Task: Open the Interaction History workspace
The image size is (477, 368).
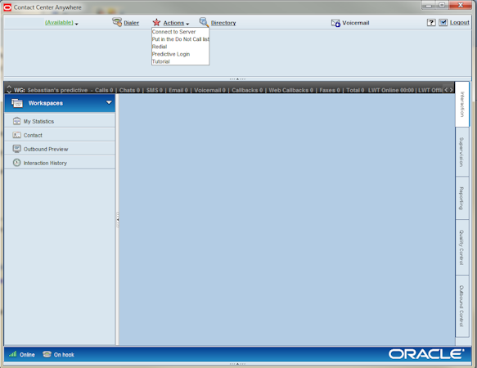Action: tap(60, 163)
